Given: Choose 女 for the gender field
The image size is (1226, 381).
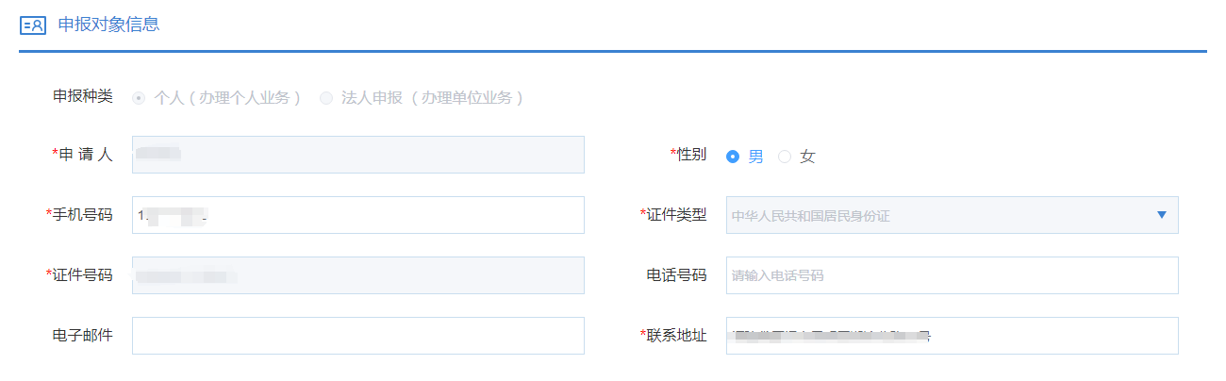Looking at the screenshot, I should (x=785, y=157).
